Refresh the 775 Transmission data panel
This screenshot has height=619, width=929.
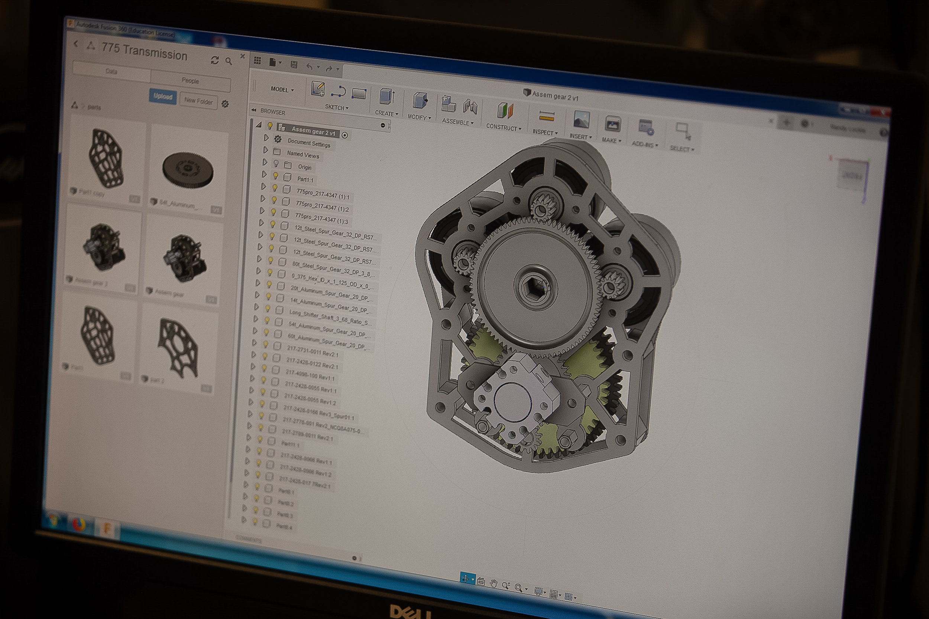214,60
